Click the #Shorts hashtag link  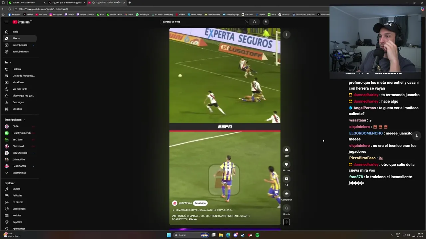click(x=193, y=219)
